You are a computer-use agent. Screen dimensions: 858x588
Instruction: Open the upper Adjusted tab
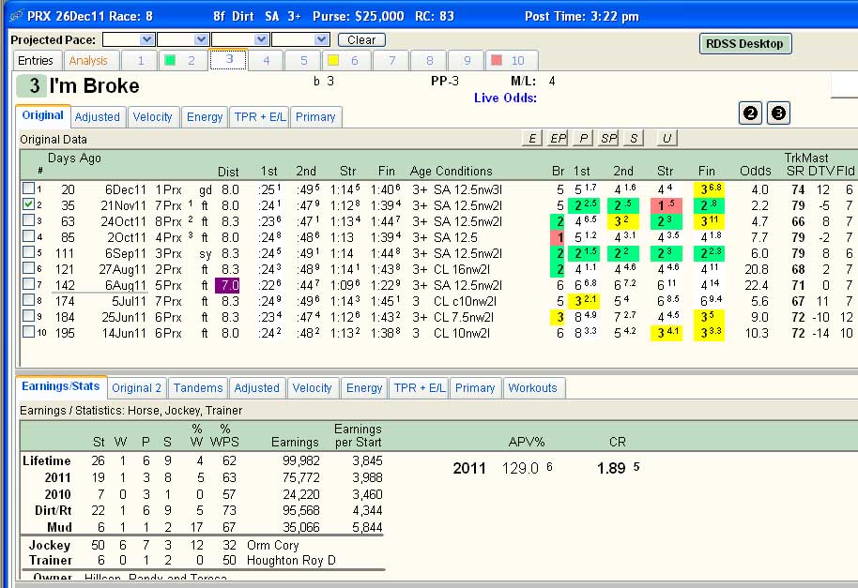pos(98,117)
